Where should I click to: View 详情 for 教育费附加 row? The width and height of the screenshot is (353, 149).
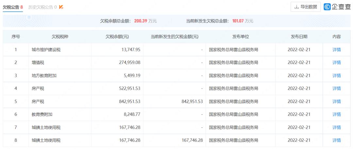coord(337,114)
